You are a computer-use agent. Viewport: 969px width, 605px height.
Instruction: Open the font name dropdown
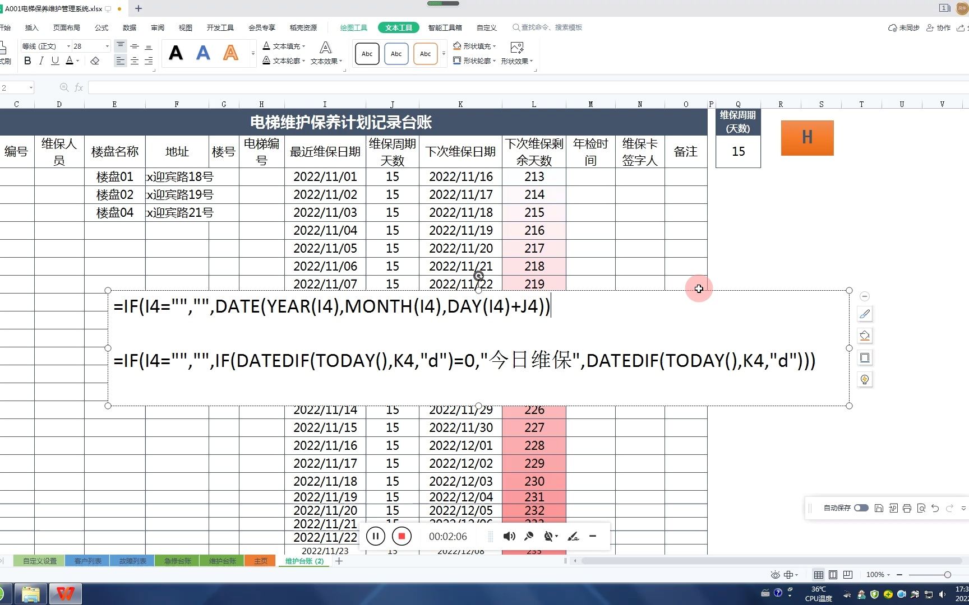[x=69, y=46]
